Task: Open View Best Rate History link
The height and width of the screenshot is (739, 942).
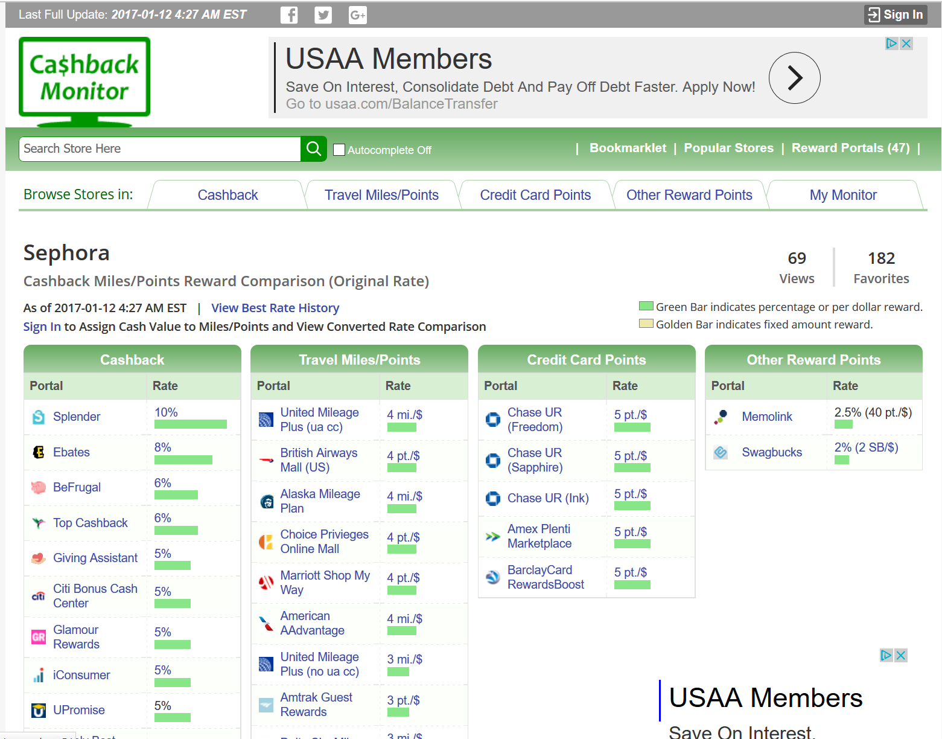Action: pyautogui.click(x=275, y=308)
